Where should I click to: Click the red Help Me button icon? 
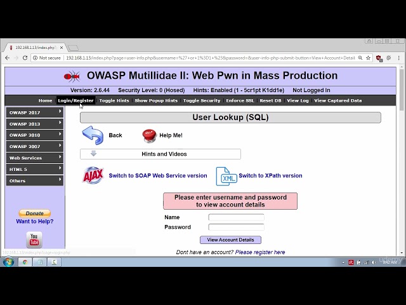click(150, 135)
